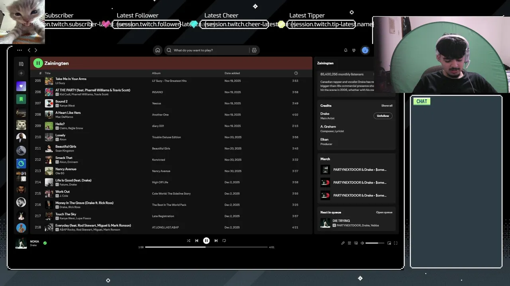Select 'Lonely' by Akon
This screenshot has width=510, height=286.
click(x=171, y=137)
